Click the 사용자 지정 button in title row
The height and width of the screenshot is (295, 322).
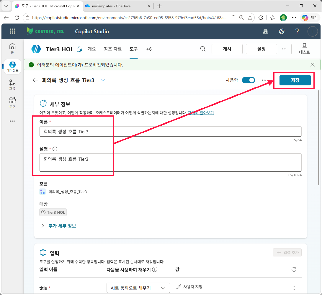pos(189,286)
